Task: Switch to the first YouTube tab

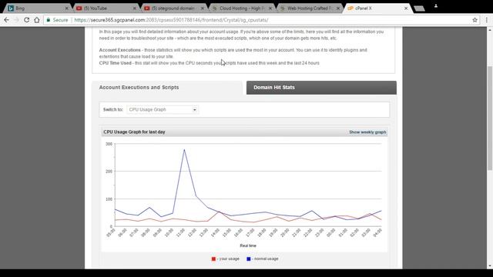Action: [x=106, y=8]
